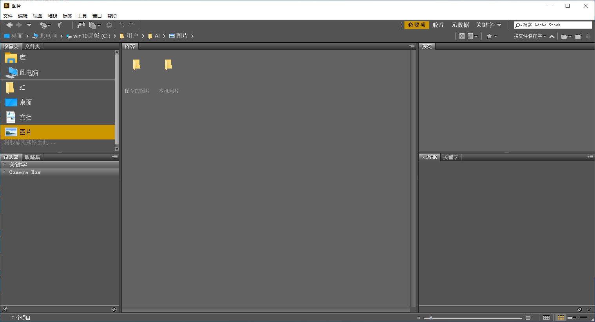Screen dimensions: 595x322
Task: Select 图片 in favorites
Action: (58, 132)
